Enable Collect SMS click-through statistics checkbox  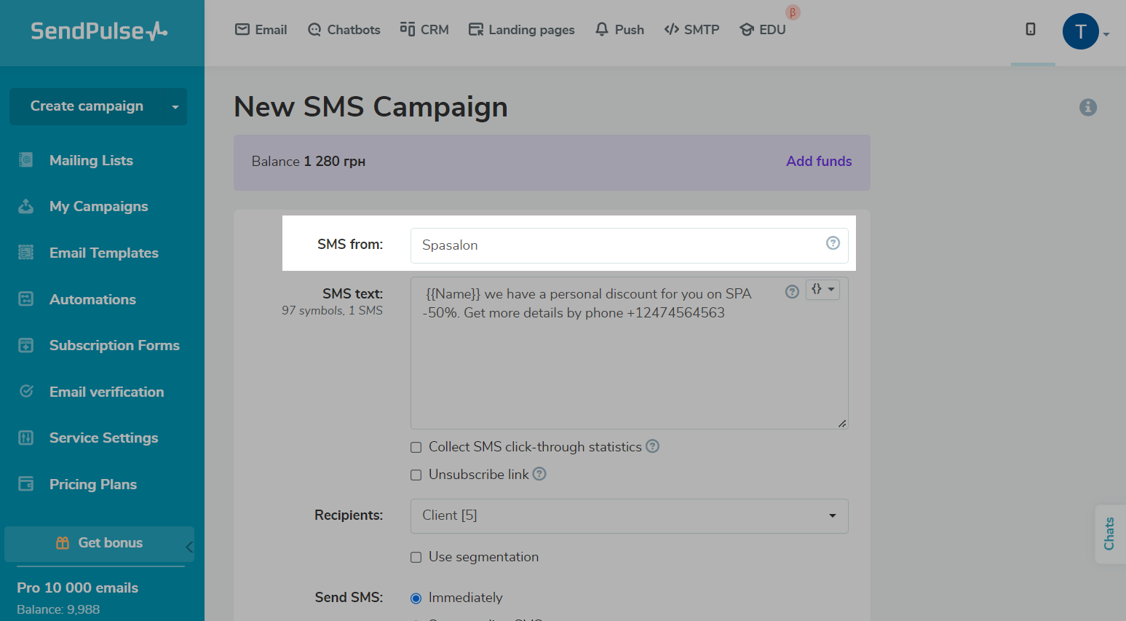click(x=416, y=448)
